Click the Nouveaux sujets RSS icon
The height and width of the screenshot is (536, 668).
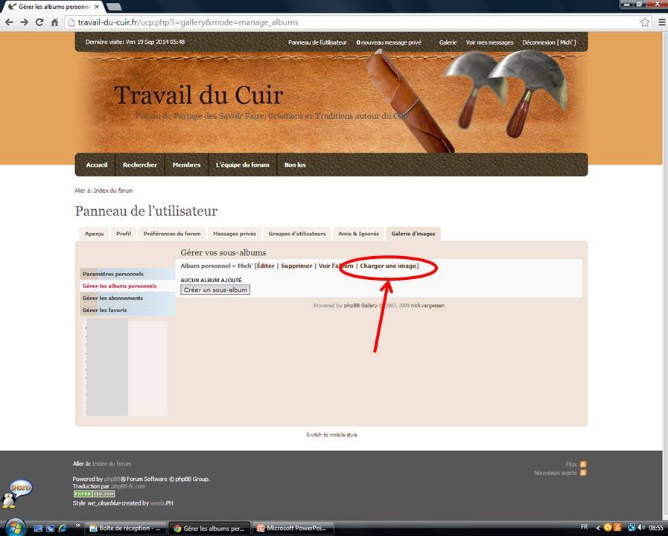click(583, 473)
